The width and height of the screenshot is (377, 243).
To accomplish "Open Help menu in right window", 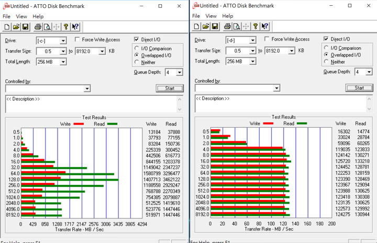I will (x=228, y=16).
